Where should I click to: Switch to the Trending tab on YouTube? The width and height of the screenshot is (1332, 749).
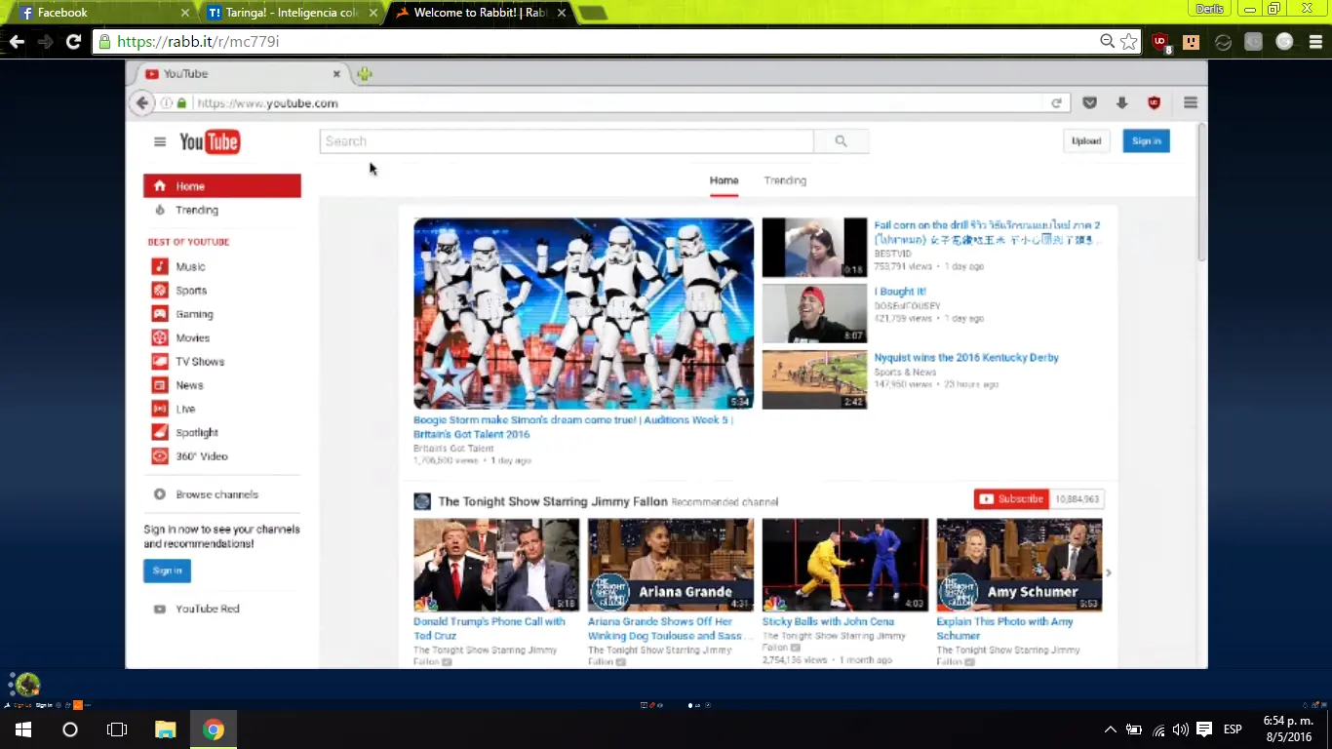tap(785, 180)
